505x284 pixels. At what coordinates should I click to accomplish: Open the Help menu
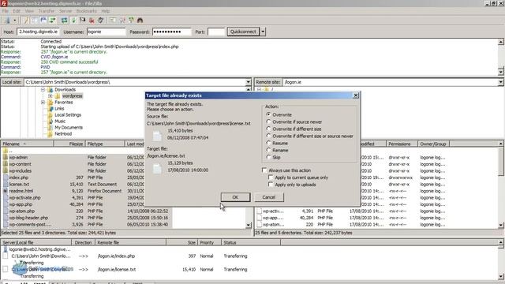tap(106, 11)
